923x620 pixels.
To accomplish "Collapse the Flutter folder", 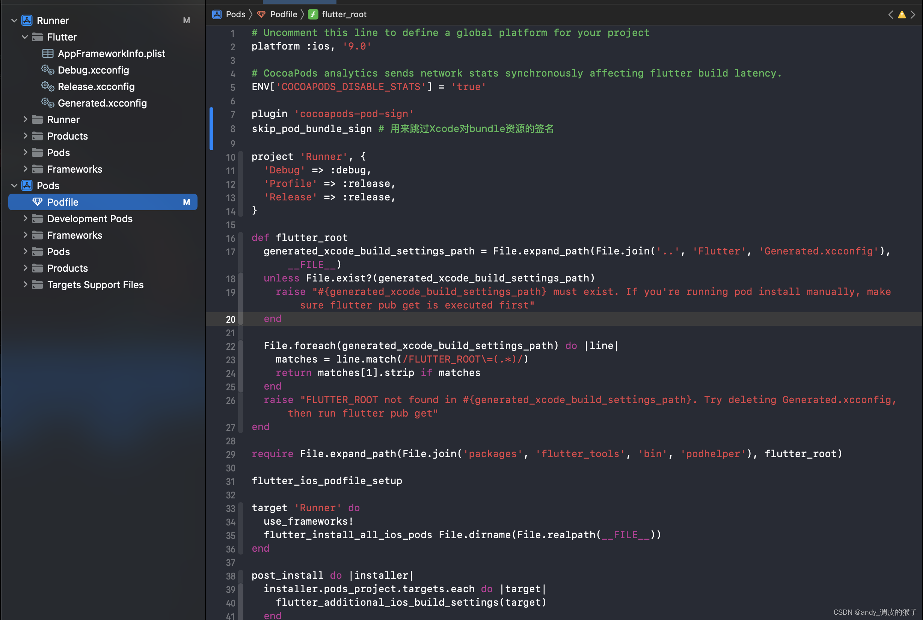I will (x=25, y=37).
